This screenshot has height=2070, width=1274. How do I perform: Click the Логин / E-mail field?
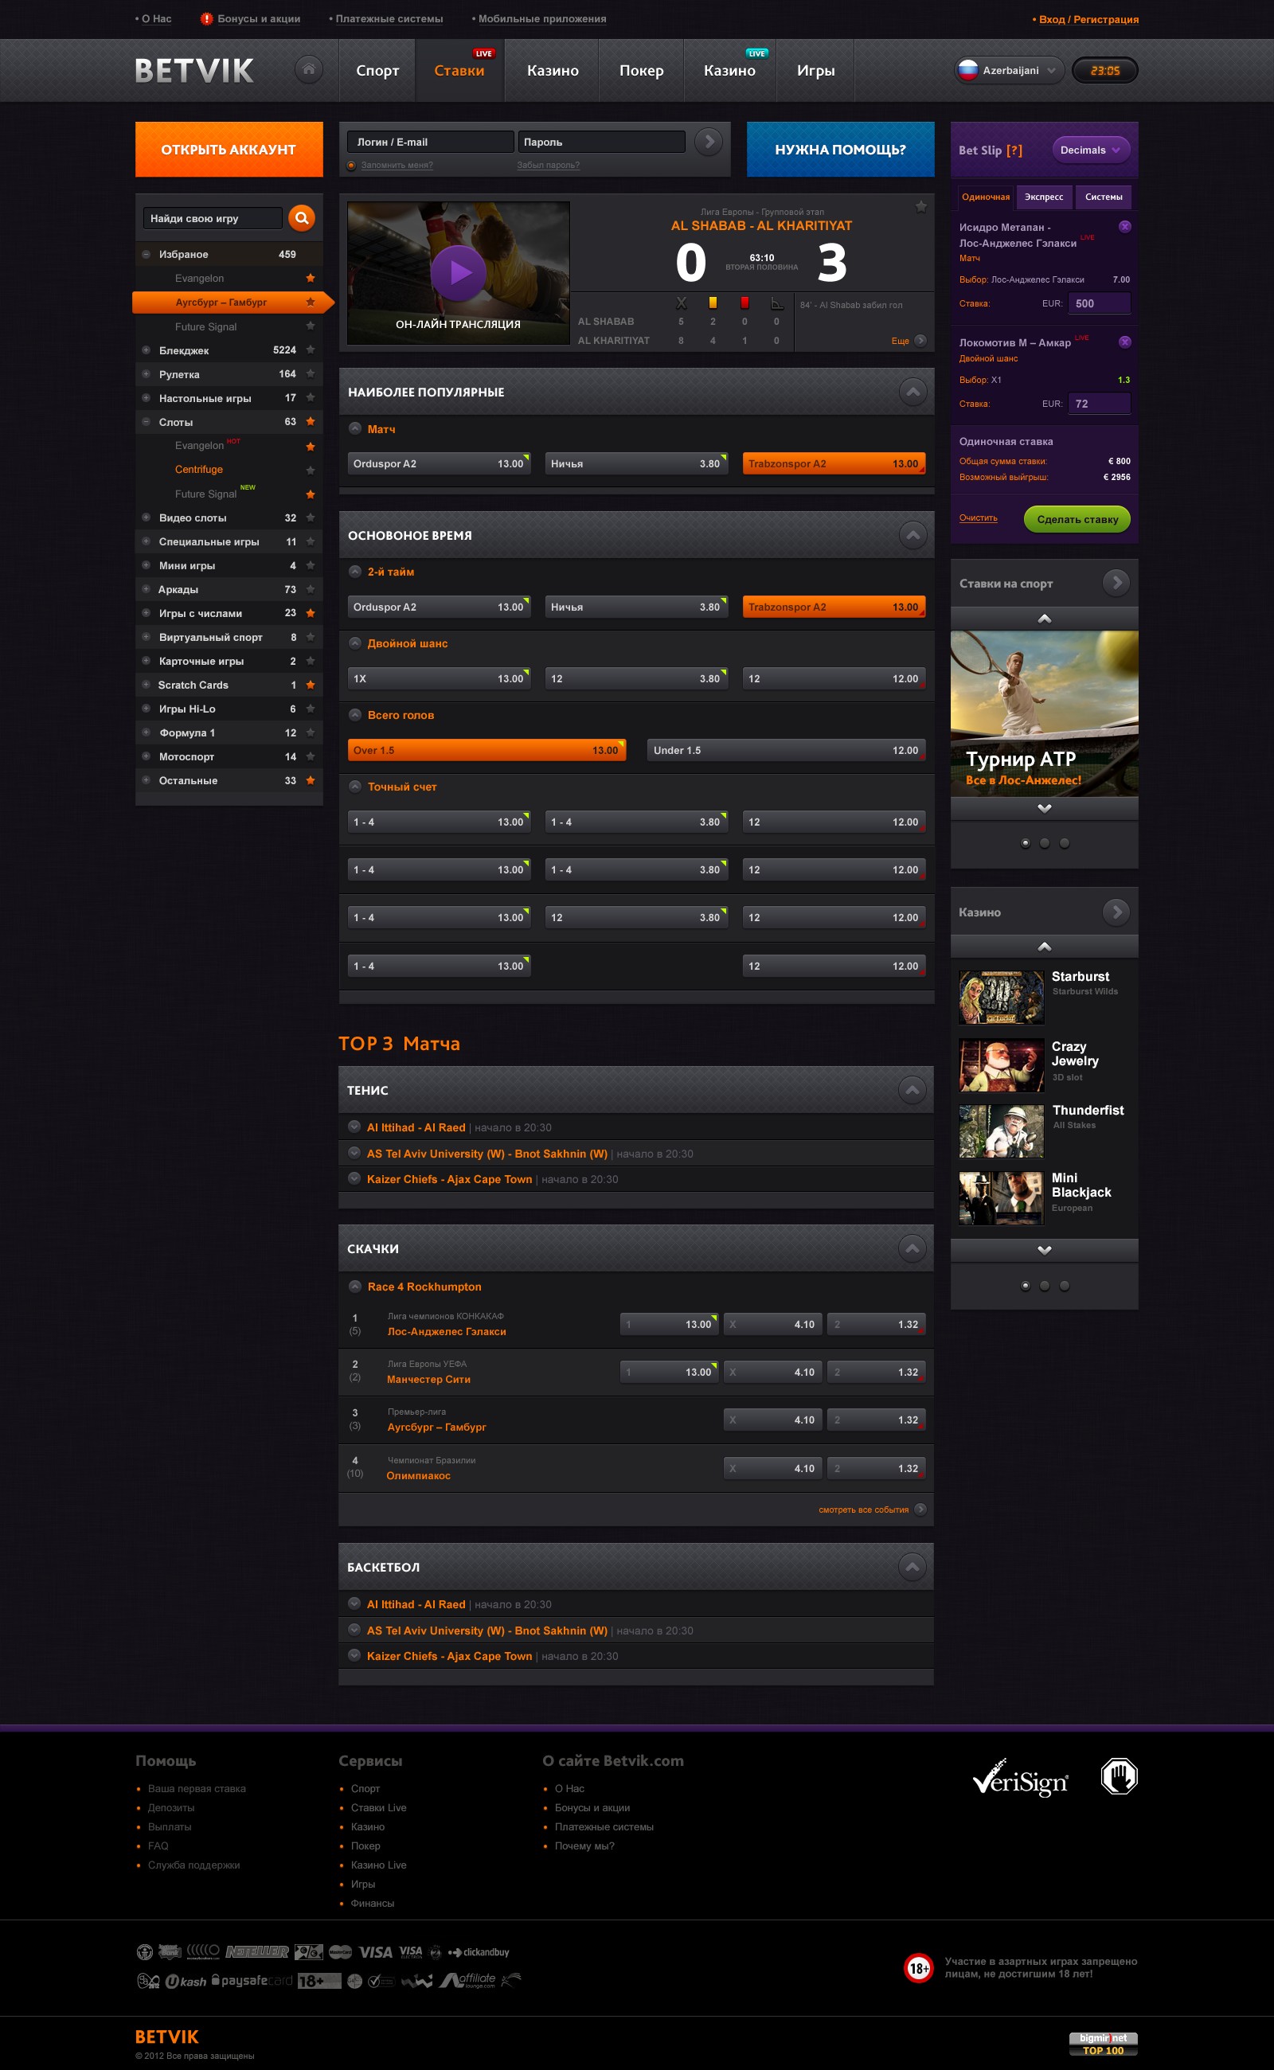[x=431, y=142]
